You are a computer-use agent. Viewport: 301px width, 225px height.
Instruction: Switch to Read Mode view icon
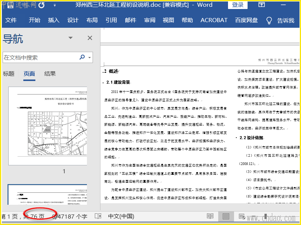[x=210, y=216]
